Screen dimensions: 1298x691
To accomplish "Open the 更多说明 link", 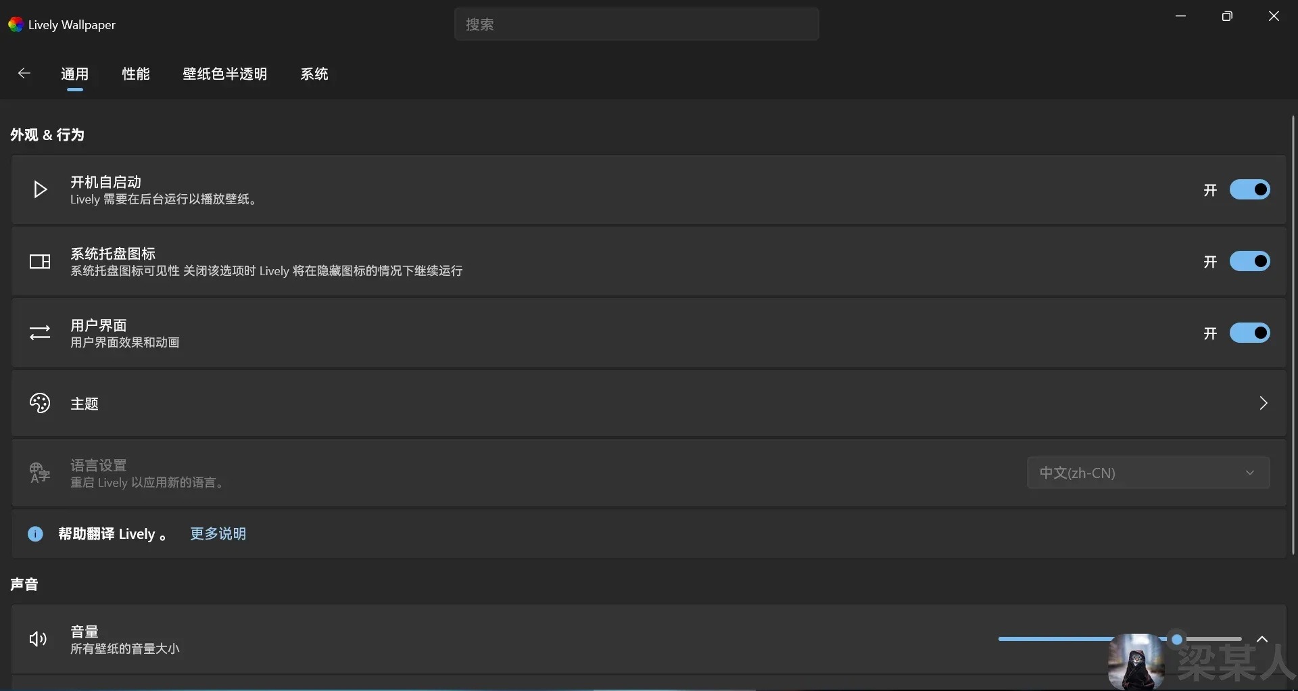I will point(218,534).
